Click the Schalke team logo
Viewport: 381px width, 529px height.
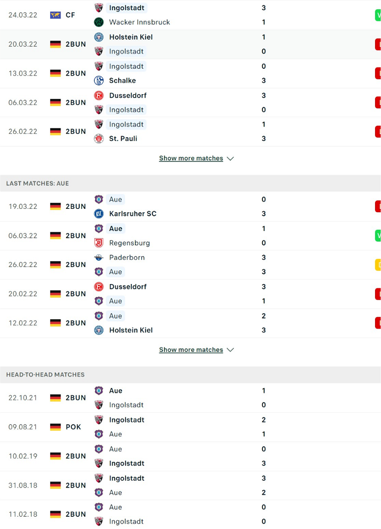pyautogui.click(x=99, y=81)
